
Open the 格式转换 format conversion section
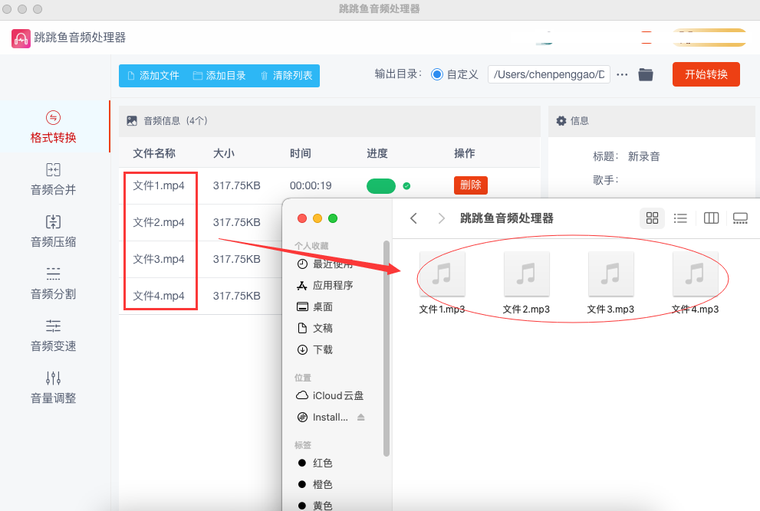coord(54,127)
